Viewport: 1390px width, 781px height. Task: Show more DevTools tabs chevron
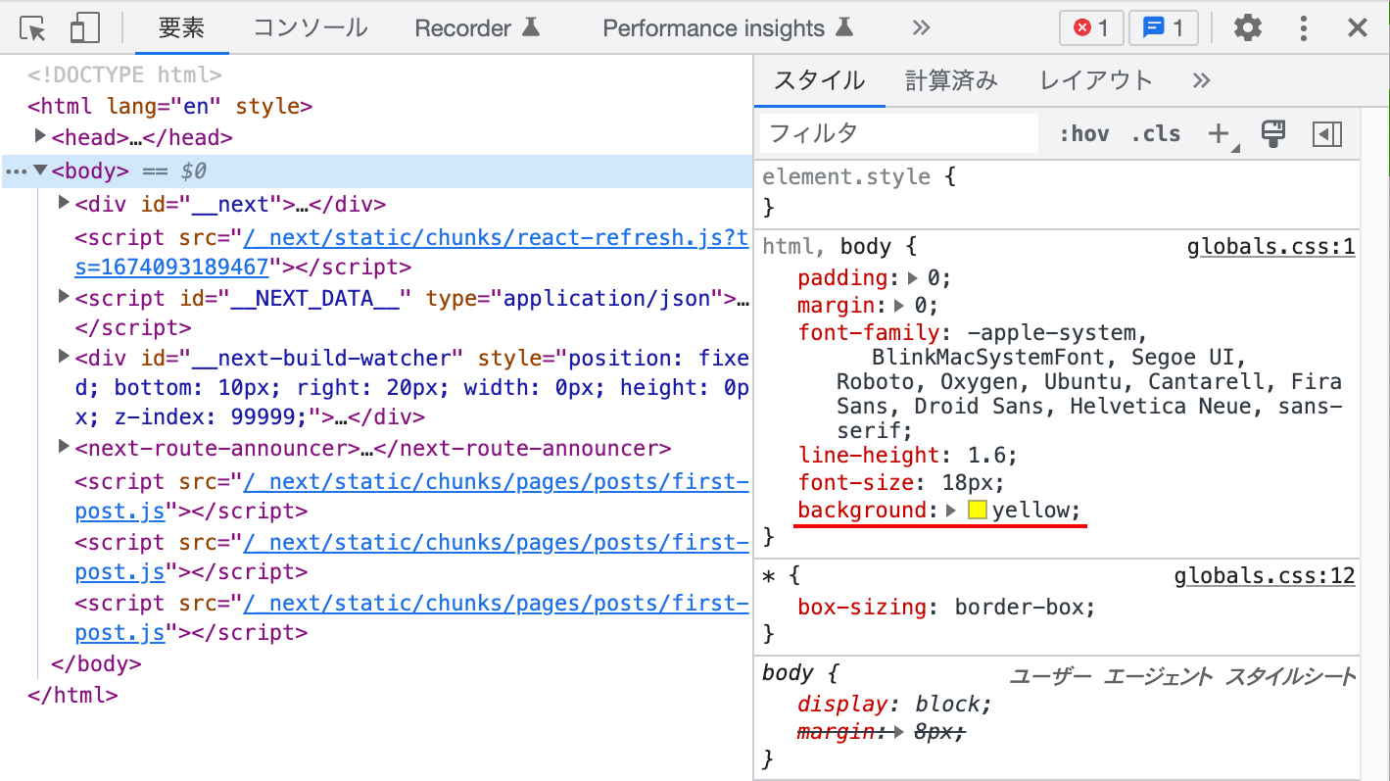pos(920,28)
